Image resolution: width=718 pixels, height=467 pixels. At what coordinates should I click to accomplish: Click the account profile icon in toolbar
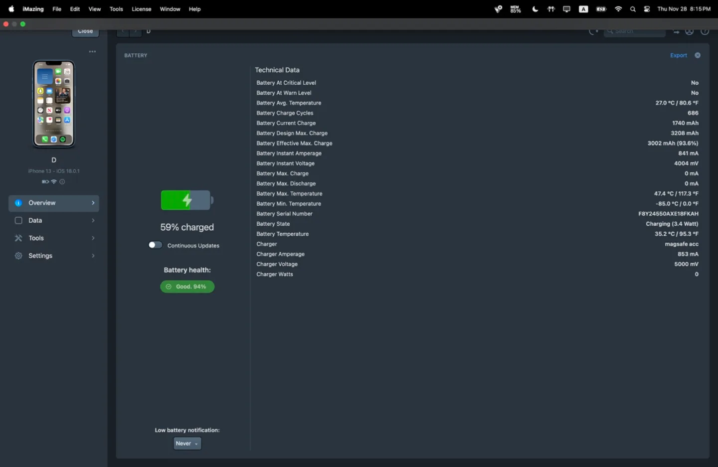tap(689, 31)
